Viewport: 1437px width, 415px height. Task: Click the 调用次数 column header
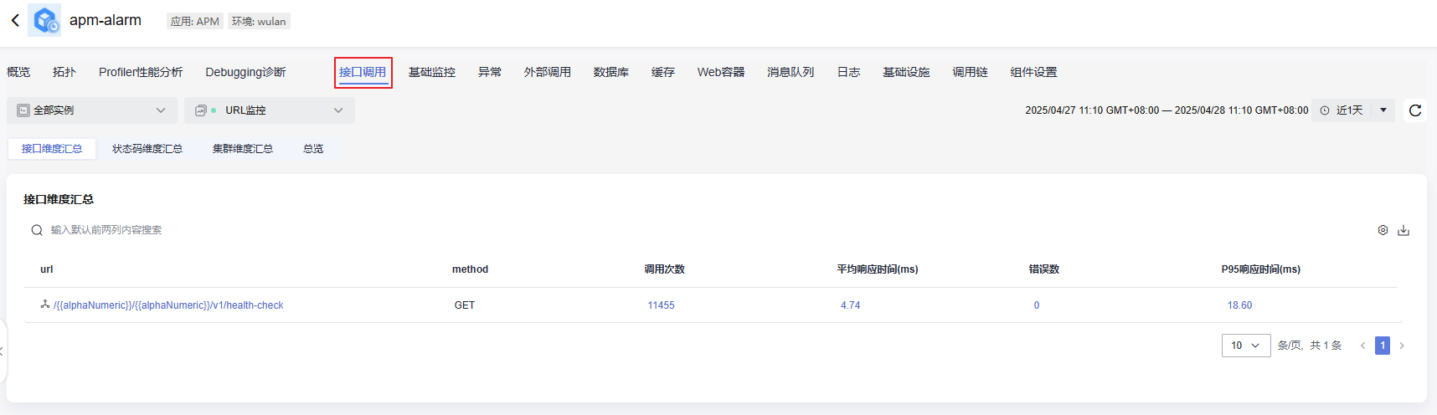coord(664,269)
